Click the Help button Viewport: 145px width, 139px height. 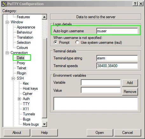point(45,133)
